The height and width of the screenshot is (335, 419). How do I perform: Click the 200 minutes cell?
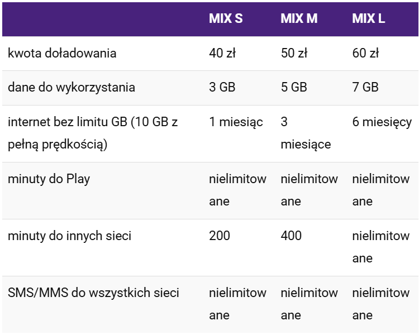tap(220, 236)
